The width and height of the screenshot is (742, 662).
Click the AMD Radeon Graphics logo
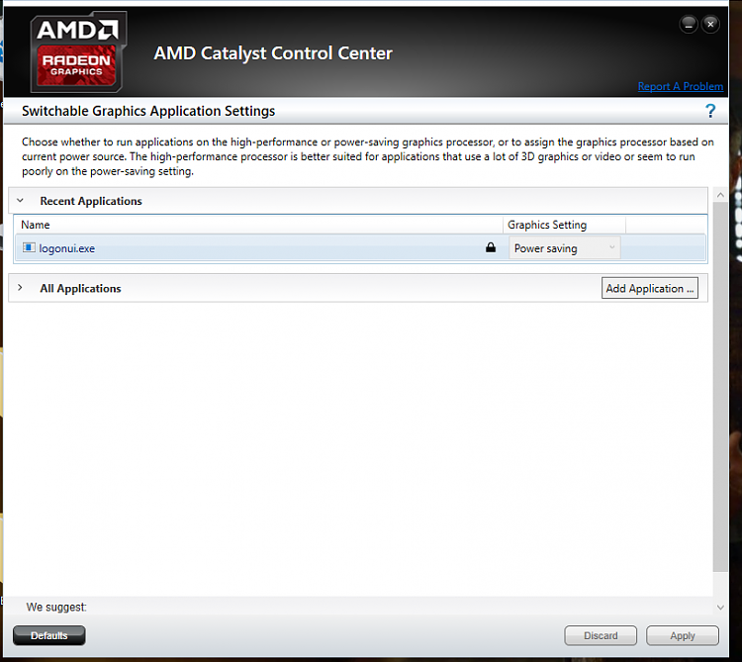78,52
